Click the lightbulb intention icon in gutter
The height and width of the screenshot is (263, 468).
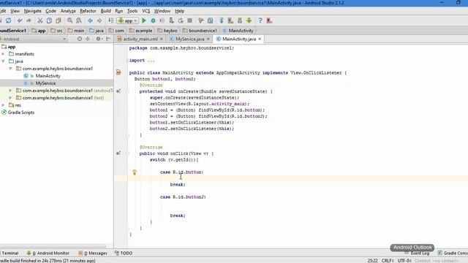[135, 172]
